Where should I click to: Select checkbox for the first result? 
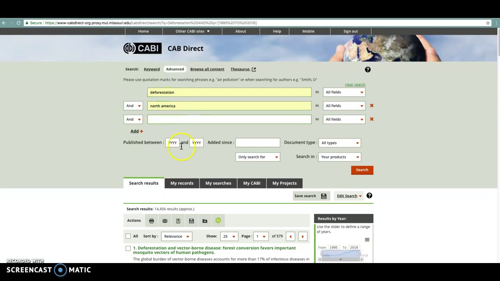pos(128,248)
